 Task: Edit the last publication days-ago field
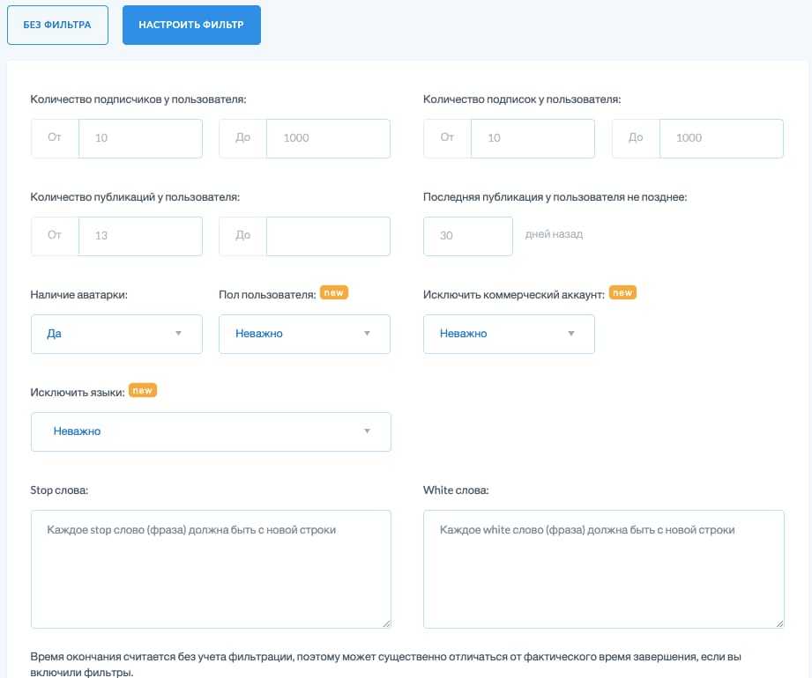(468, 236)
